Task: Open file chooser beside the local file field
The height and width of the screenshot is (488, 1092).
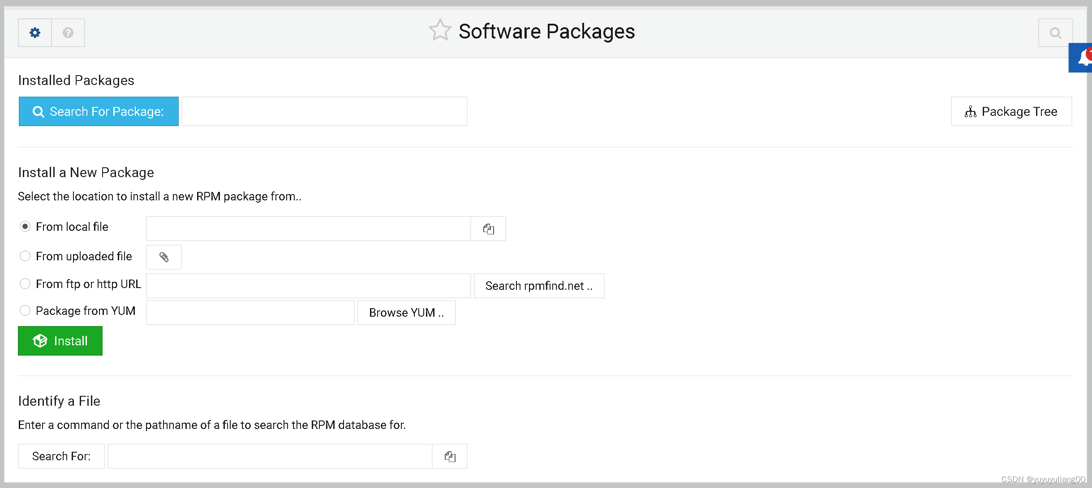Action: [x=488, y=229]
